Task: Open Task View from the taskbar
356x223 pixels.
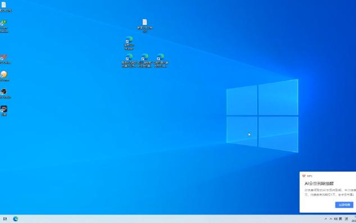Action: [4, 219]
